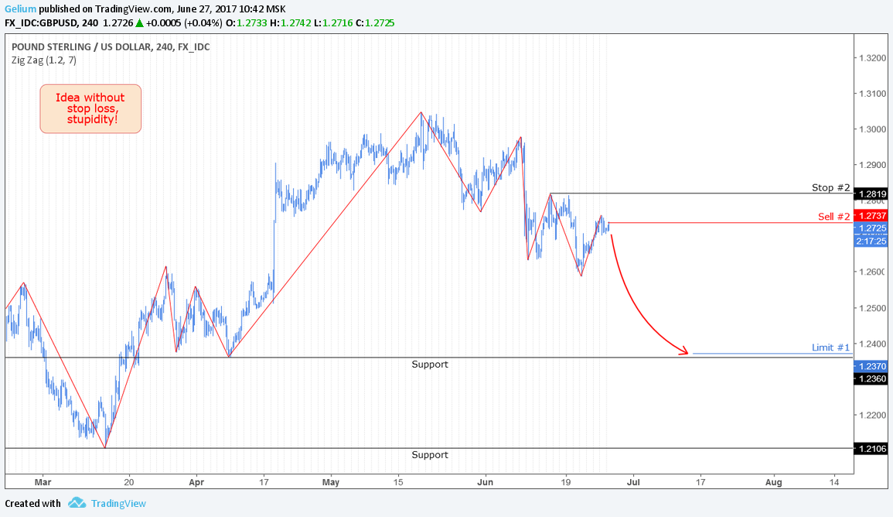
Task: Click the 'Created with' caption text
Action: tap(33, 503)
